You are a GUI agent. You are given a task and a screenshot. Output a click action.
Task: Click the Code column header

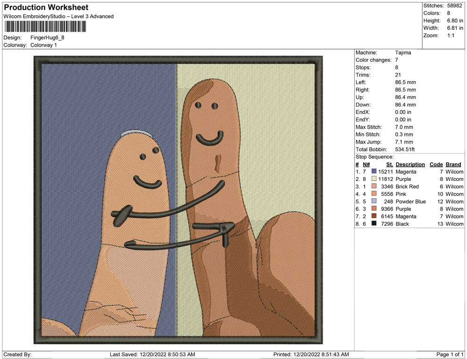pyautogui.click(x=436, y=164)
